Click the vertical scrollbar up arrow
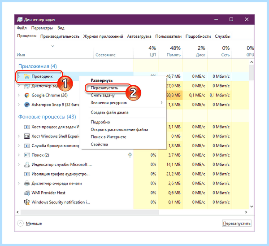This screenshot has width=269, height=246. tap(252, 62)
